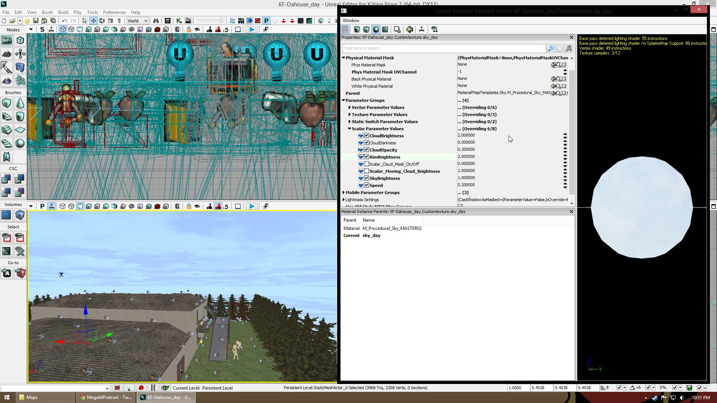Uncheck the CloudBrightness override checkbox
The height and width of the screenshot is (403, 717).
[x=366, y=136]
